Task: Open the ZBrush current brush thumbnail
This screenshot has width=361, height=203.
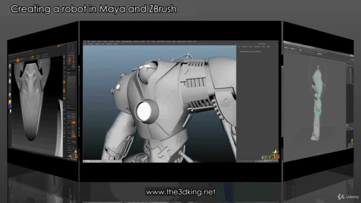Action: coord(10,67)
